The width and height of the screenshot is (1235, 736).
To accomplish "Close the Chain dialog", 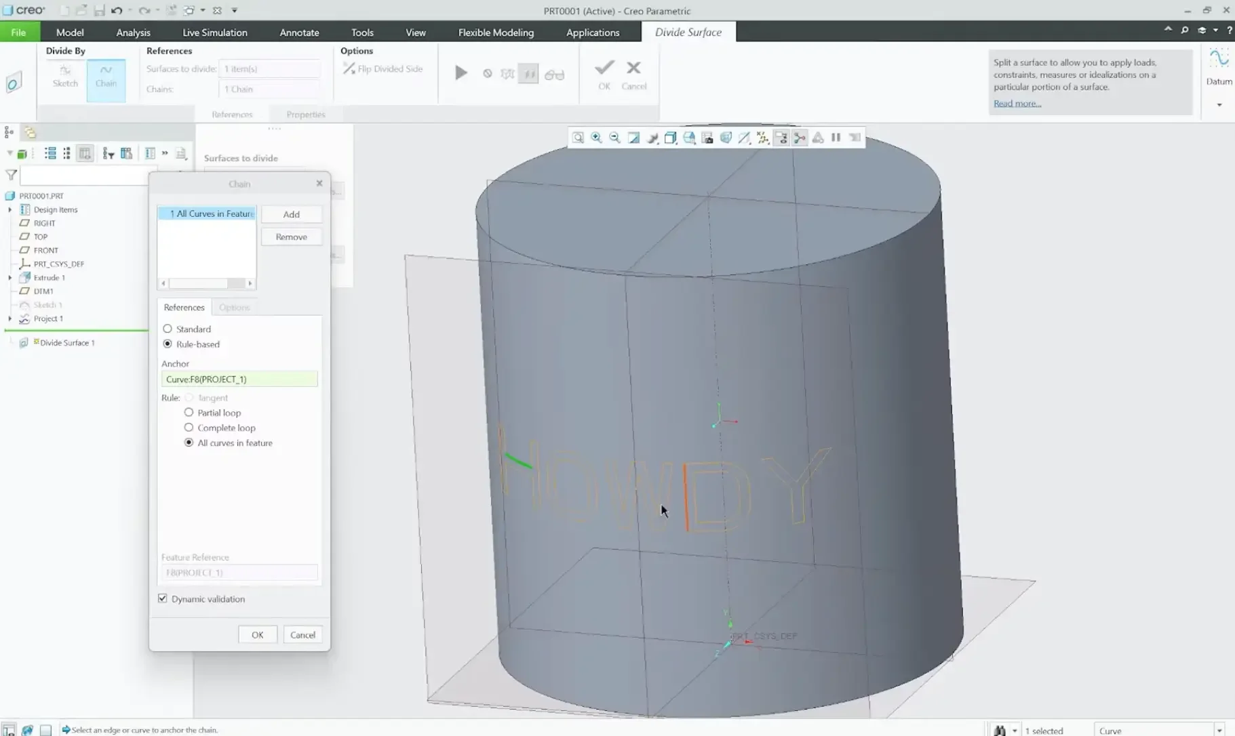I will pos(319,183).
